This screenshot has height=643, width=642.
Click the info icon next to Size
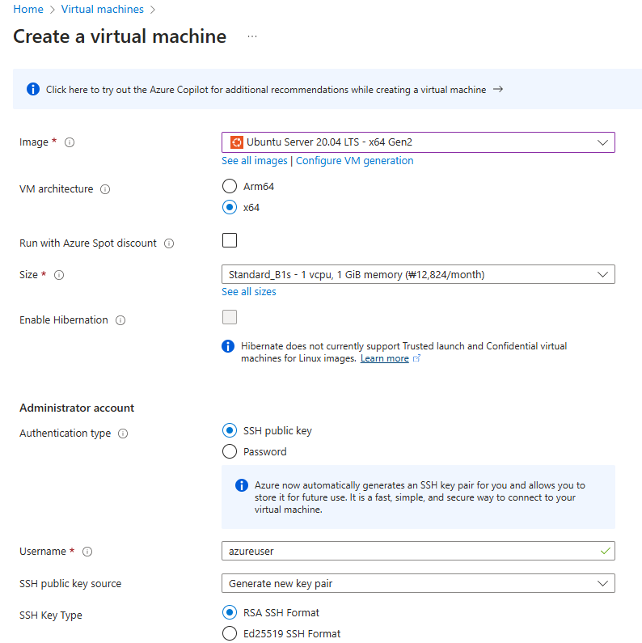[59, 275]
